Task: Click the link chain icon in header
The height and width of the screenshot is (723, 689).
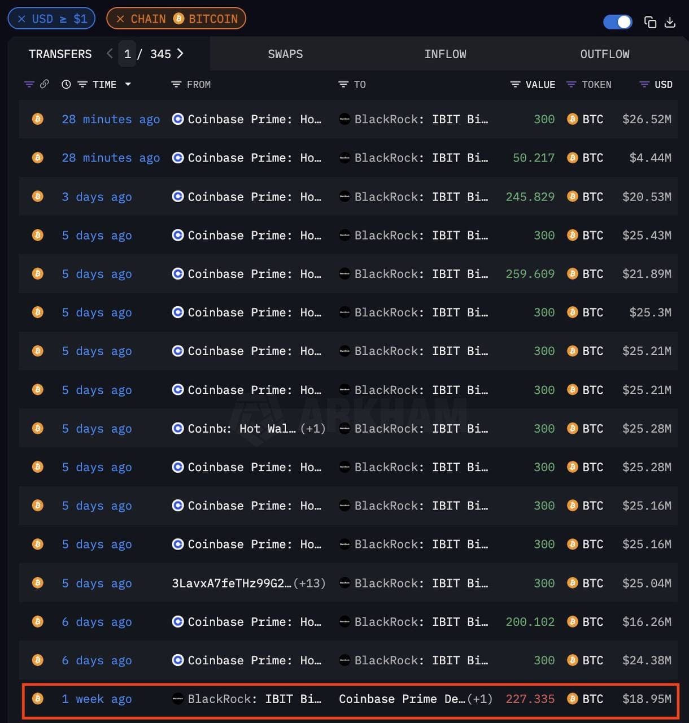Action: click(x=44, y=84)
